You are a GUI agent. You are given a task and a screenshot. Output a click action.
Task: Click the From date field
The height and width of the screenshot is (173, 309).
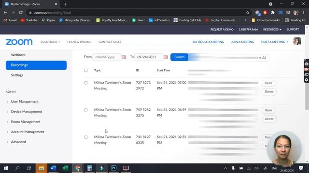pyautogui.click(x=107, y=57)
